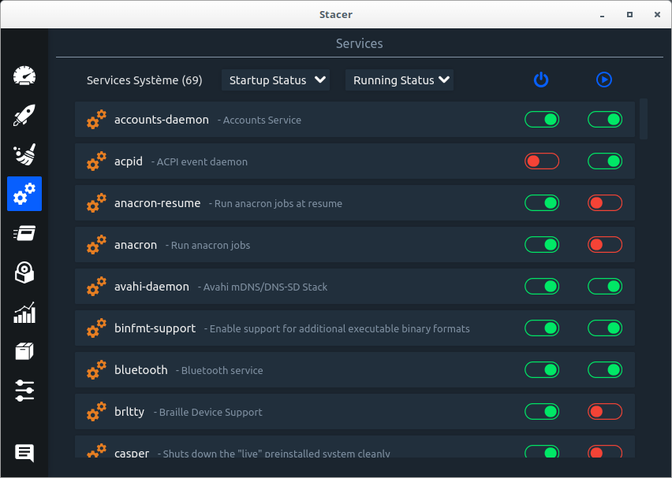This screenshot has width=672, height=478.
Task: Open the package box icon in sidebar
Action: (x=24, y=351)
